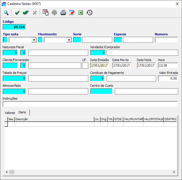Click the first row selector in items grid
This screenshot has height=180, width=182.
(6, 124)
